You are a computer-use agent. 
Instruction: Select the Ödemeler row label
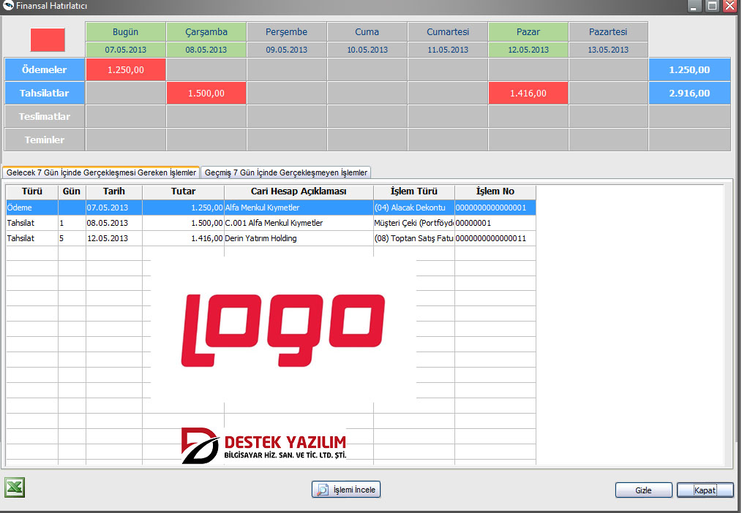[x=45, y=70]
